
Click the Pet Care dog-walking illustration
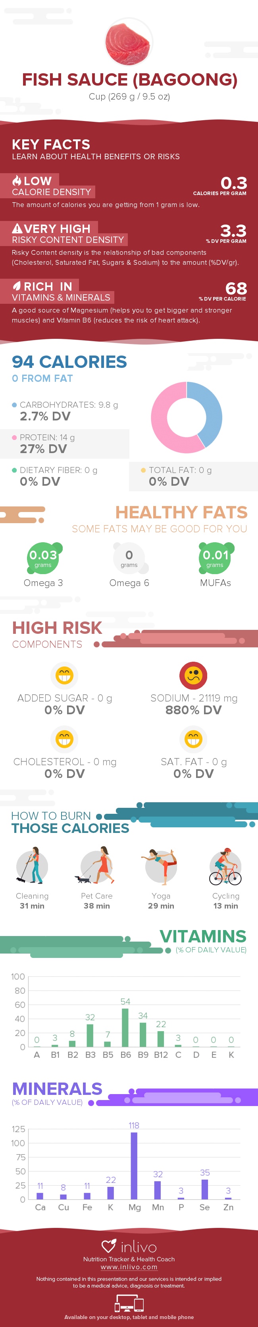click(x=96, y=866)
